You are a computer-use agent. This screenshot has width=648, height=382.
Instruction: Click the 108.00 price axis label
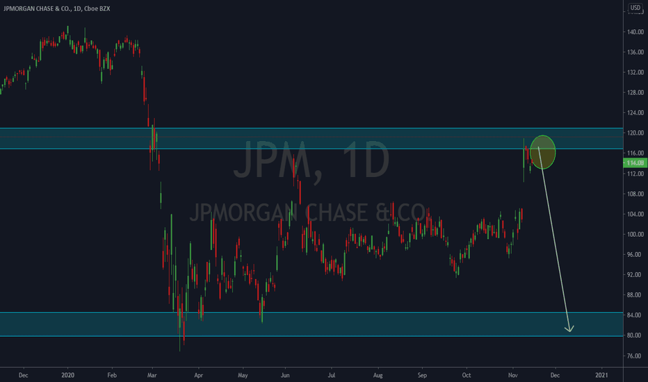coord(635,194)
